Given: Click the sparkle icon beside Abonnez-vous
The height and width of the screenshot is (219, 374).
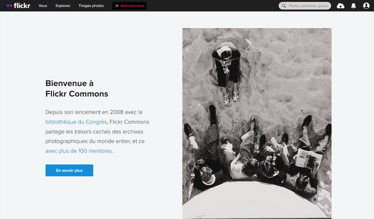Looking at the screenshot, I should click(x=117, y=6).
